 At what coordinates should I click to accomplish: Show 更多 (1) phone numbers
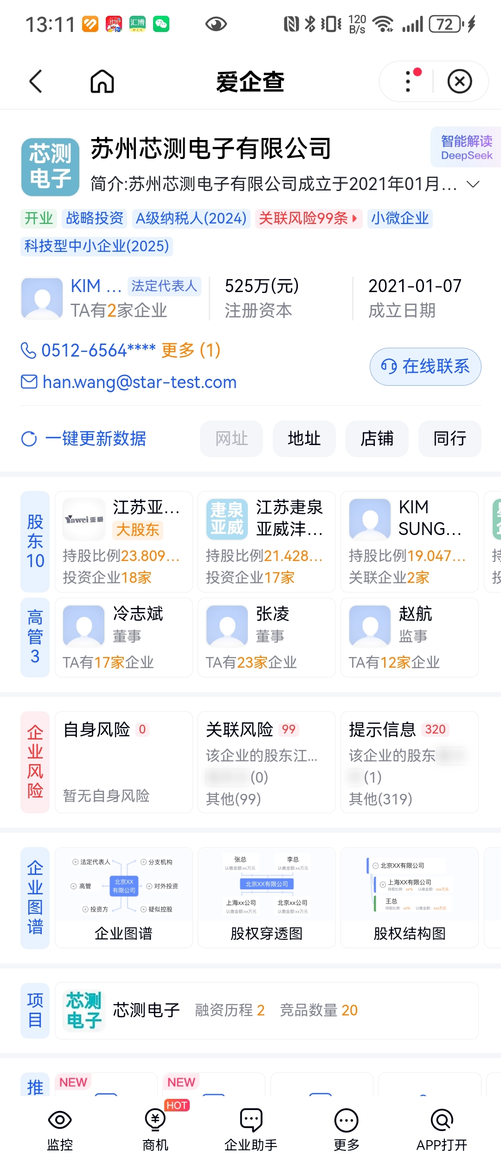point(191,350)
